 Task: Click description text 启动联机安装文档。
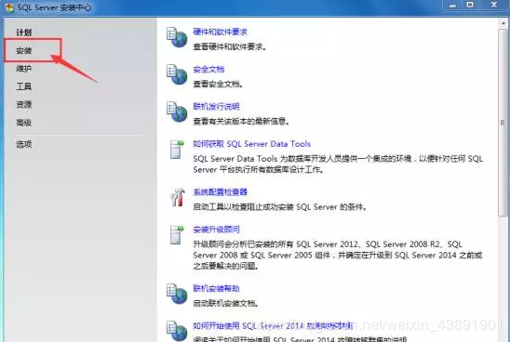click(226, 304)
